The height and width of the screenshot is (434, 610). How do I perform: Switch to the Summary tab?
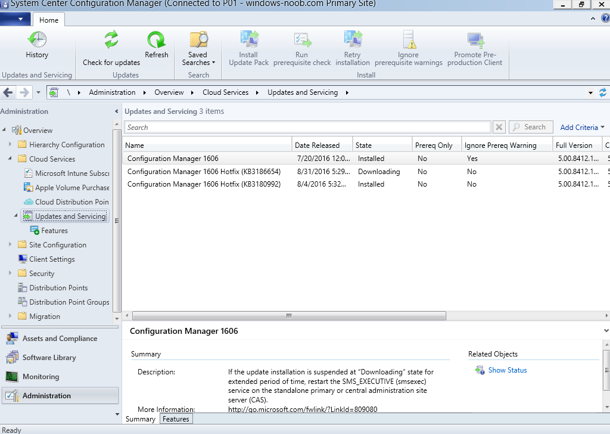click(x=141, y=419)
